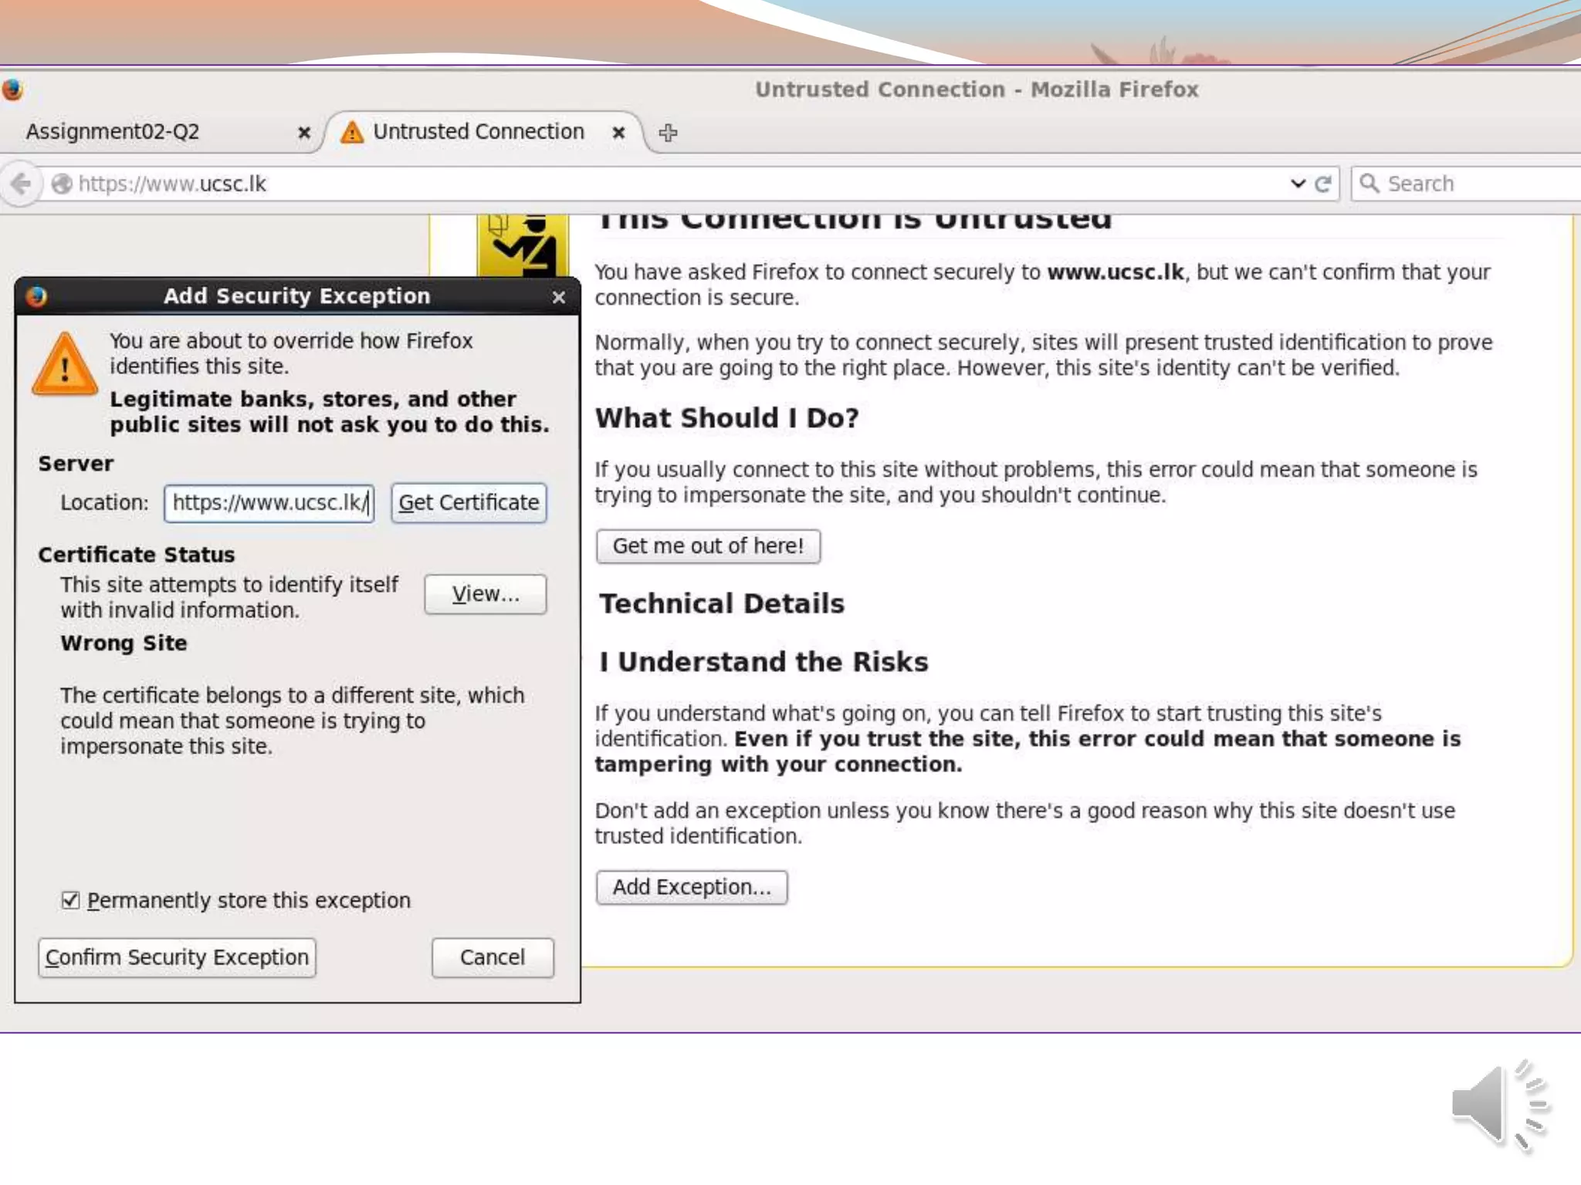Click the Get me out of here! button

(x=708, y=546)
